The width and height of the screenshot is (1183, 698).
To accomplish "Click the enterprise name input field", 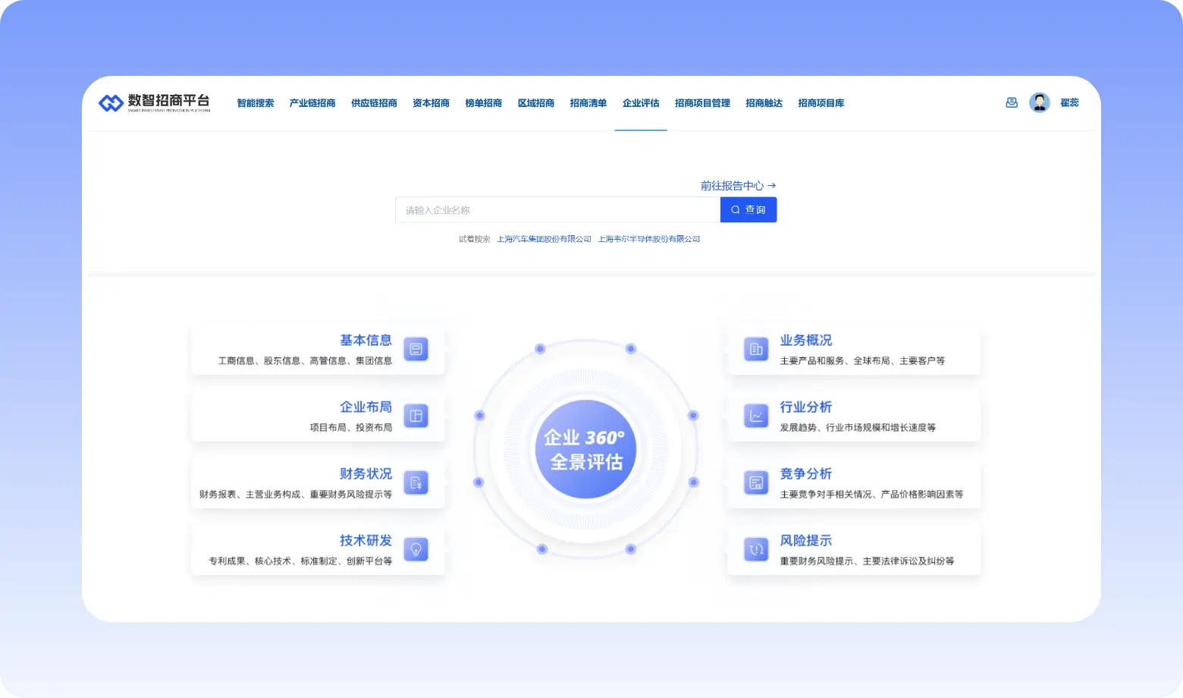I will (x=557, y=209).
